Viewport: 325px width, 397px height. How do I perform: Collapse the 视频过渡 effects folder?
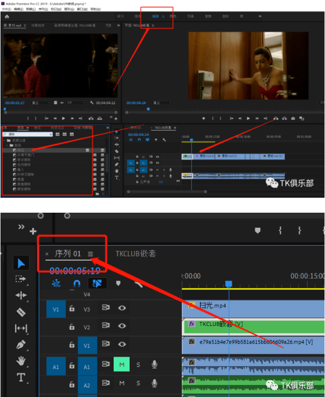tap(4, 140)
